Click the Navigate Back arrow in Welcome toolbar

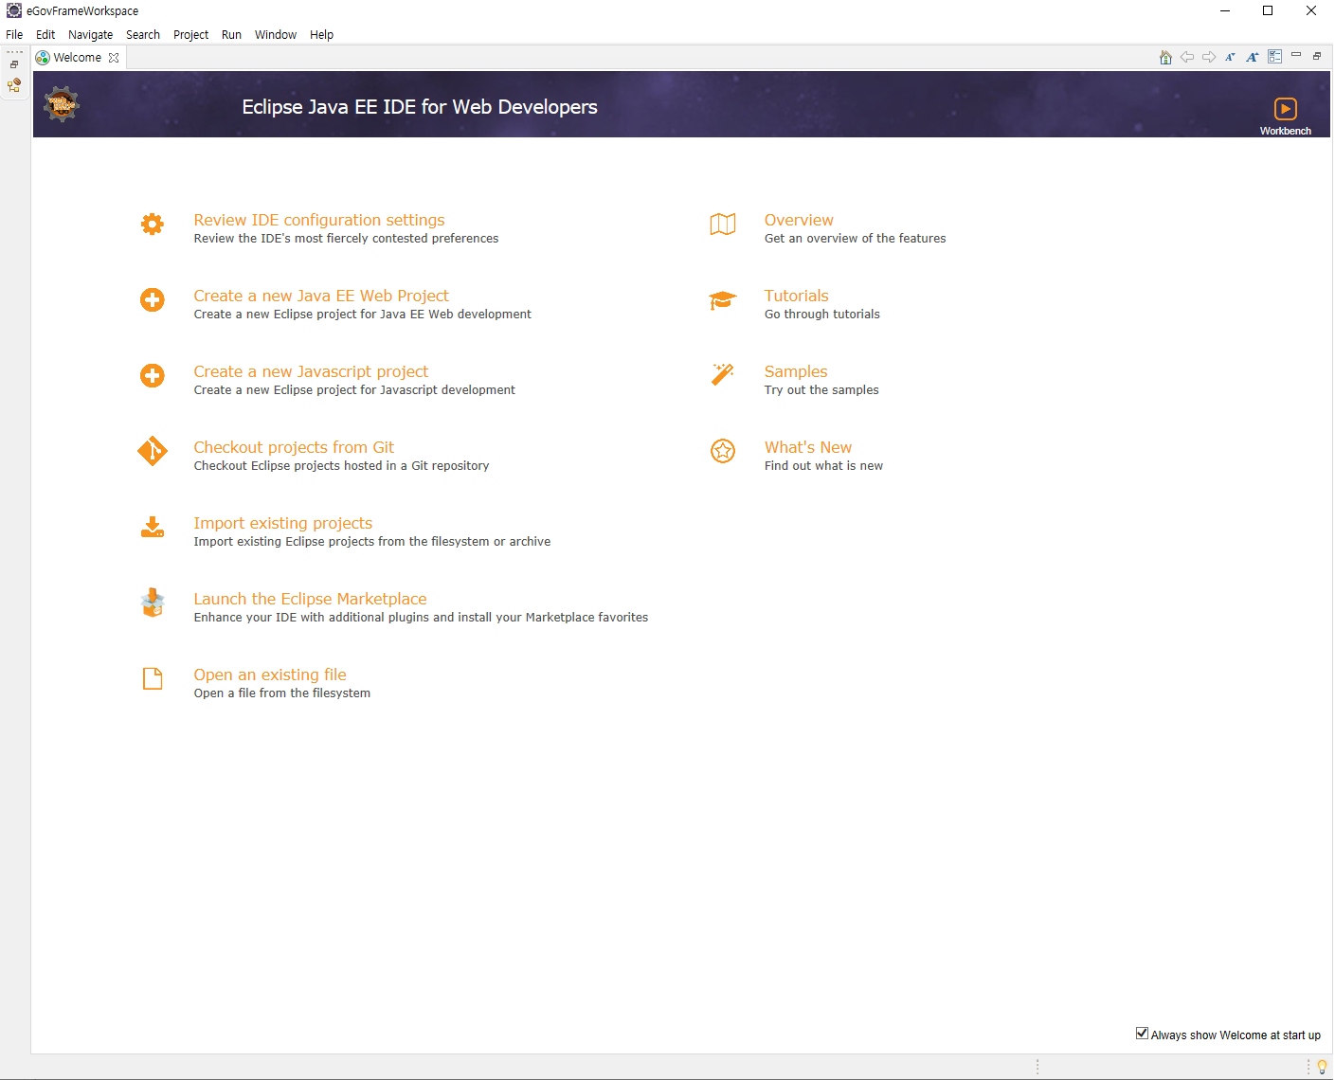1187,57
